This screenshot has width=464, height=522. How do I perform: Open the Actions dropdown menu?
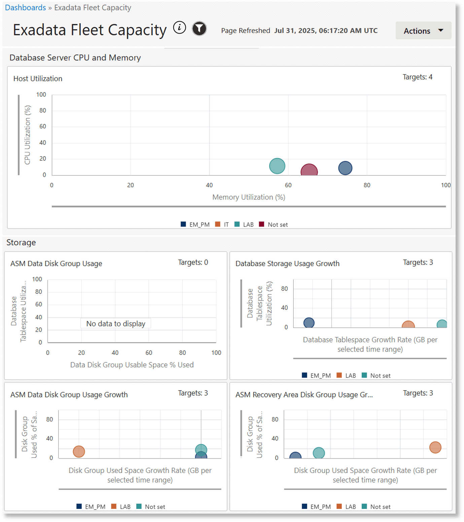coord(423,31)
